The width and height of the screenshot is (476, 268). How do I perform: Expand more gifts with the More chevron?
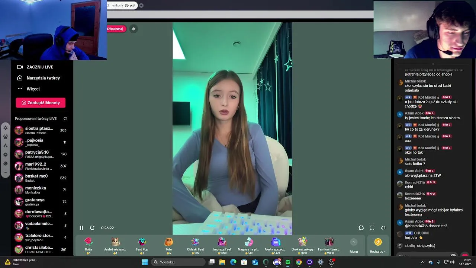coord(354,242)
